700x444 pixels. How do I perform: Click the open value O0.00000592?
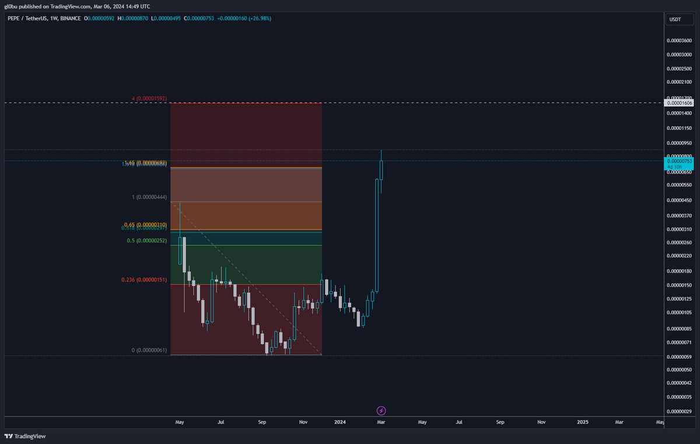coord(100,19)
